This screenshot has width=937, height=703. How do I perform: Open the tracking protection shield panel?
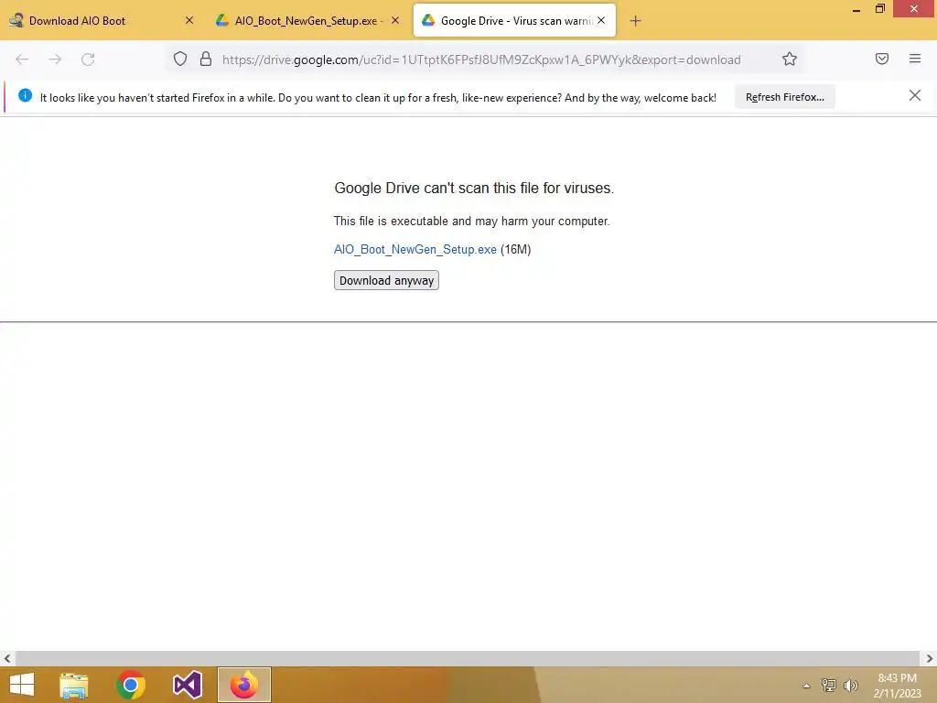pyautogui.click(x=180, y=59)
